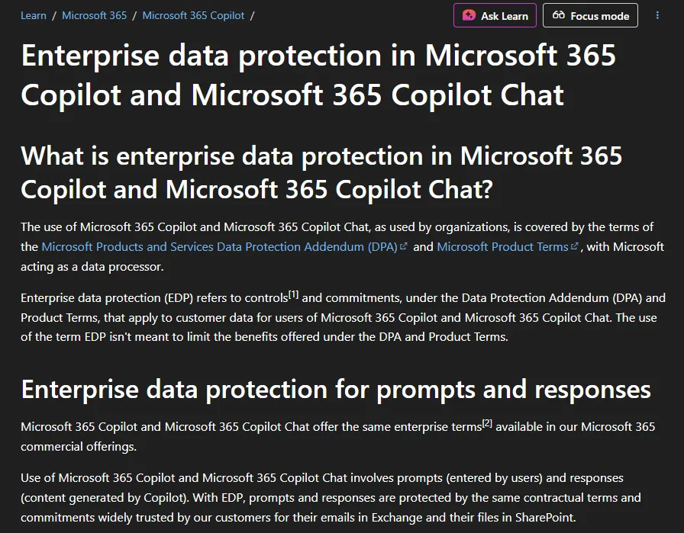Click the Focus mode glasses icon
This screenshot has height=533, width=684.
pos(558,15)
